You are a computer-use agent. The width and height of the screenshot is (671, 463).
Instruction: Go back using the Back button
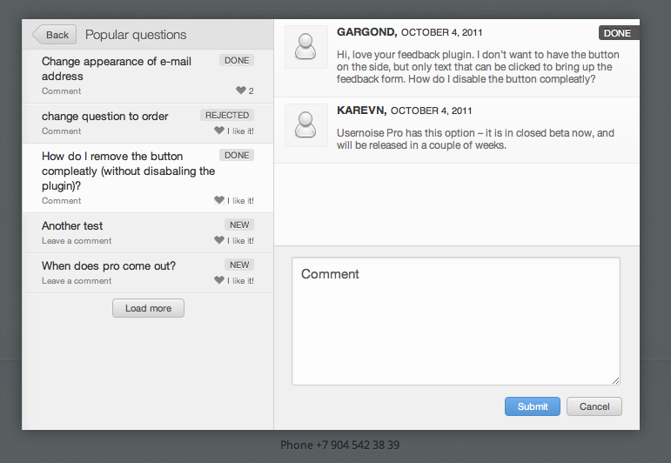coord(55,35)
